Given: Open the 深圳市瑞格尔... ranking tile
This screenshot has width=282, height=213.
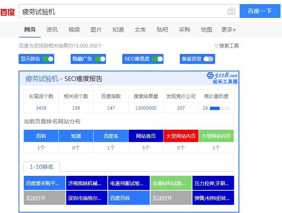Looking at the screenshot, I should (87, 198).
